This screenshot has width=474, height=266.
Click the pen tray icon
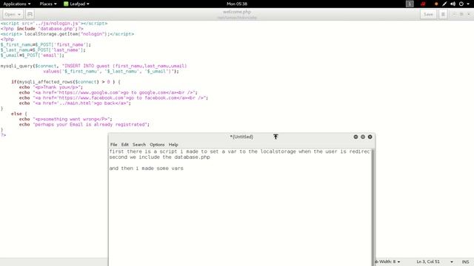[x=444, y=4]
